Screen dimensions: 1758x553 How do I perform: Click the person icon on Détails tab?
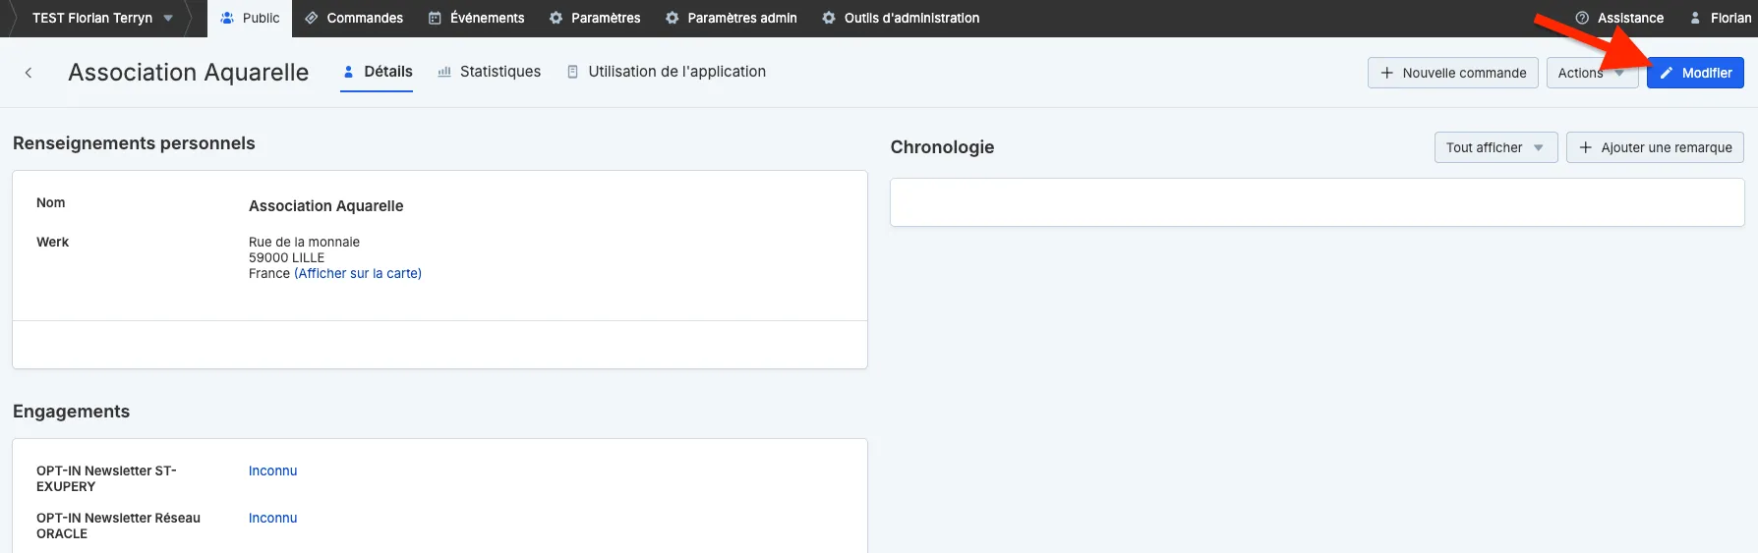point(348,72)
